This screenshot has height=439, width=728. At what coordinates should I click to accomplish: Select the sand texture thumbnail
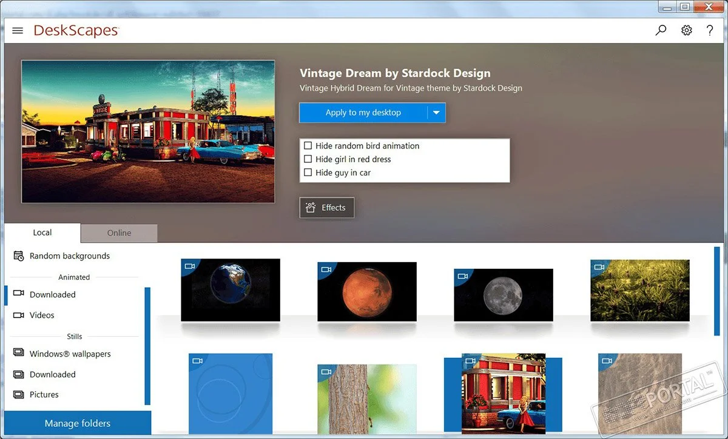(x=640, y=394)
